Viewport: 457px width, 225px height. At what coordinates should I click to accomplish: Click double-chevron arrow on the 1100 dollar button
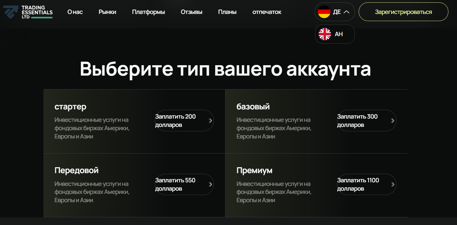click(393, 184)
